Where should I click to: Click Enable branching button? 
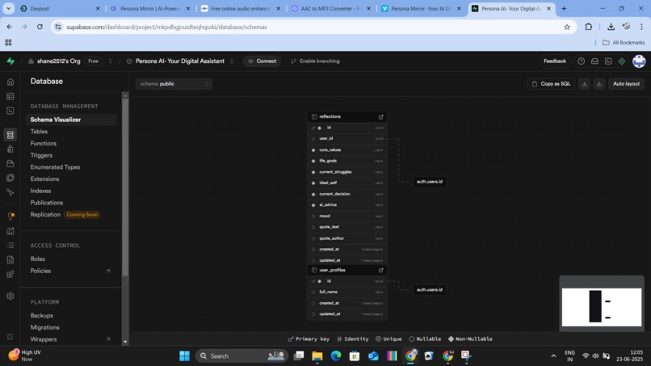(x=315, y=61)
